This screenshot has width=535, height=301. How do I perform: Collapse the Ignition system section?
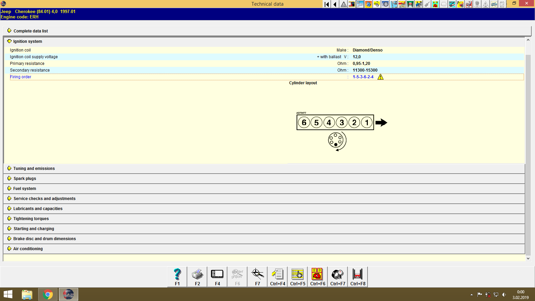click(27, 41)
